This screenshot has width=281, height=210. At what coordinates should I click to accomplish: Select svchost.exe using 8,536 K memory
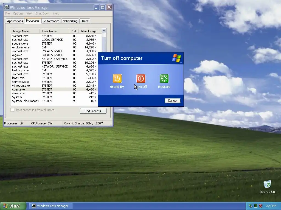click(54, 36)
